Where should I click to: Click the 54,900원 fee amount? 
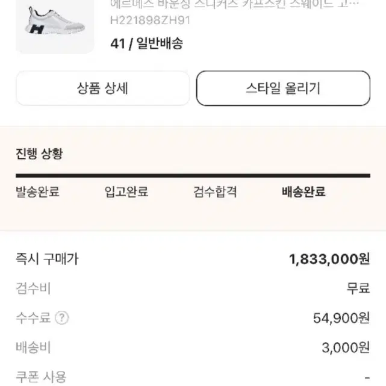[341, 318]
